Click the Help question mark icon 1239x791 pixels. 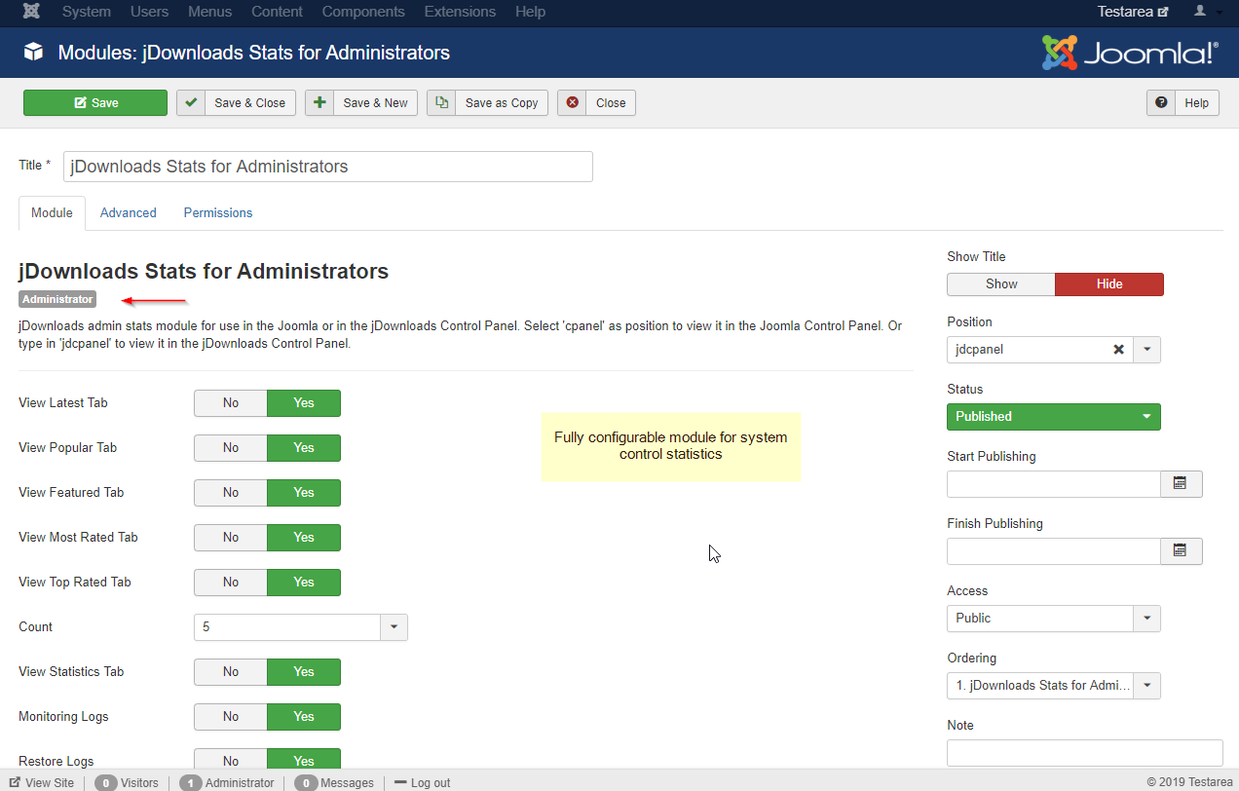1161,102
